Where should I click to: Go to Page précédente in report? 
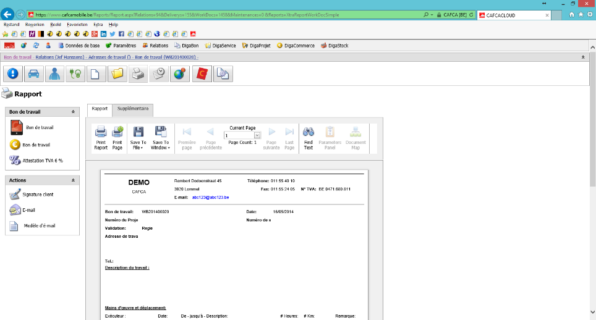[x=211, y=138]
